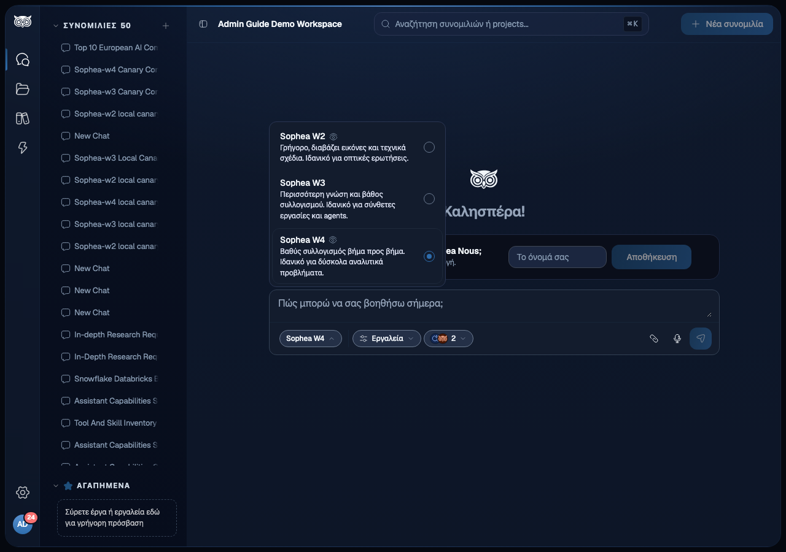786x552 pixels.
Task: Click the eye icon next to Sophea W4
Action: 333,240
